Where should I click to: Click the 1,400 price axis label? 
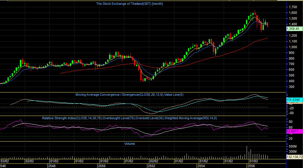point(293,24)
